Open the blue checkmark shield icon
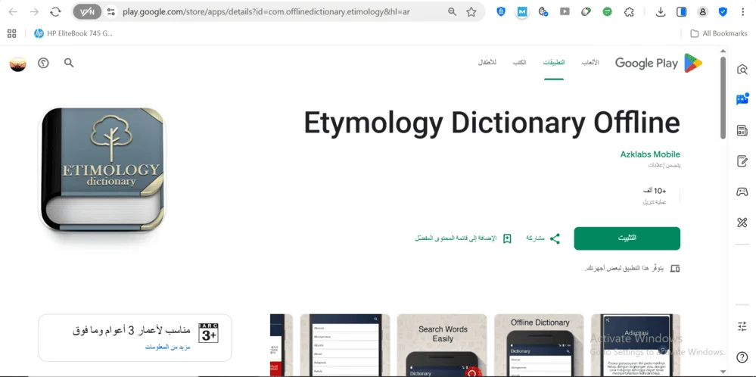Image resolution: width=756 pixels, height=377 pixels. pos(723,12)
